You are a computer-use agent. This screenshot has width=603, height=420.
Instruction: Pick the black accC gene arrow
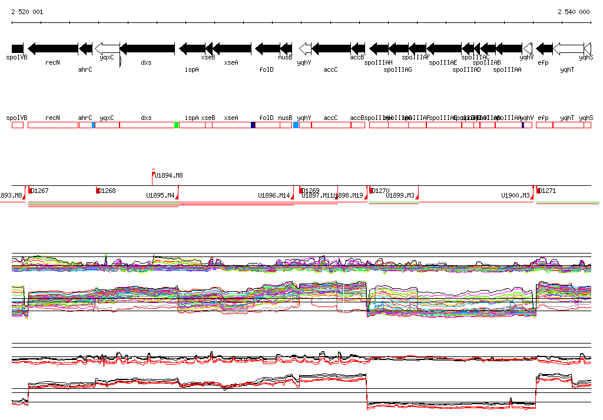coord(331,48)
